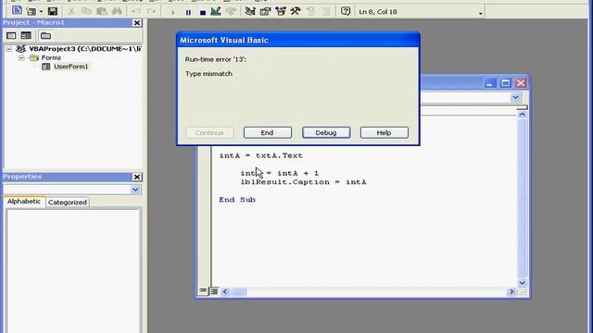
Task: Switch to the Alphabetic tab
Action: coord(24,202)
